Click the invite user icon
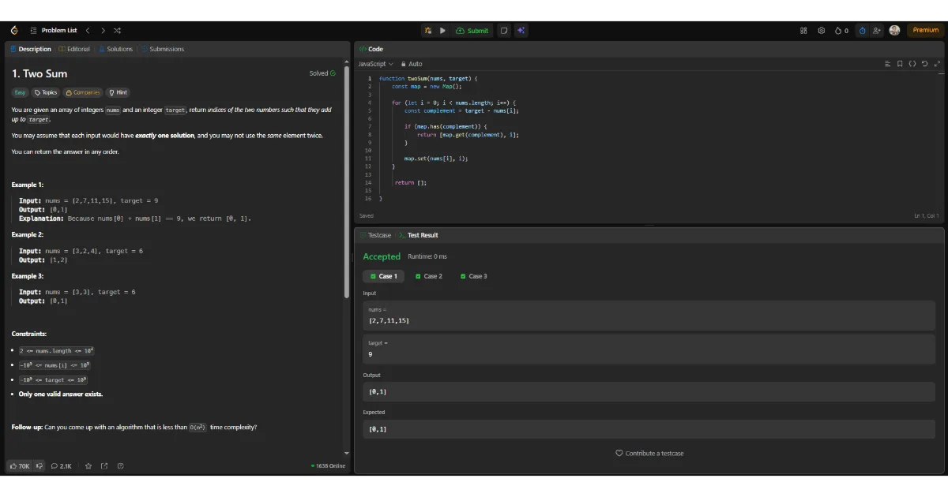Screen dimensions: 948x497 (878, 31)
